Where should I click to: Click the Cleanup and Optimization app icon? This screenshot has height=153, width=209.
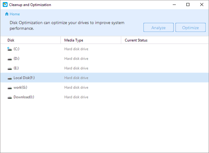[5, 5]
